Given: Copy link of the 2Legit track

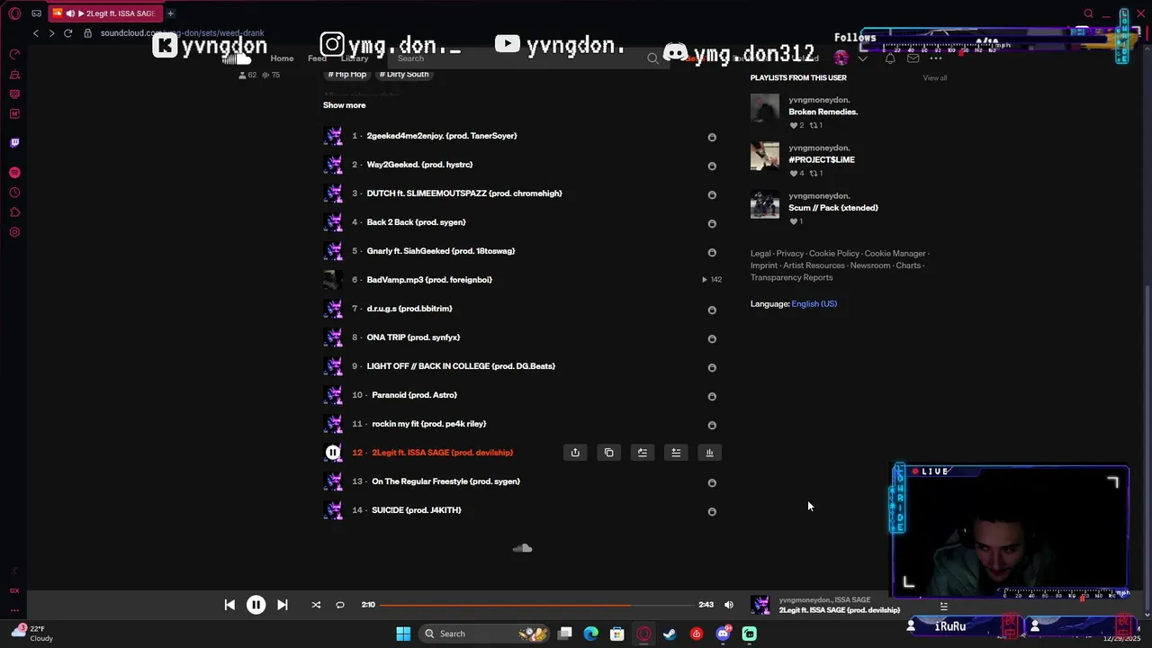Looking at the screenshot, I should tap(608, 453).
